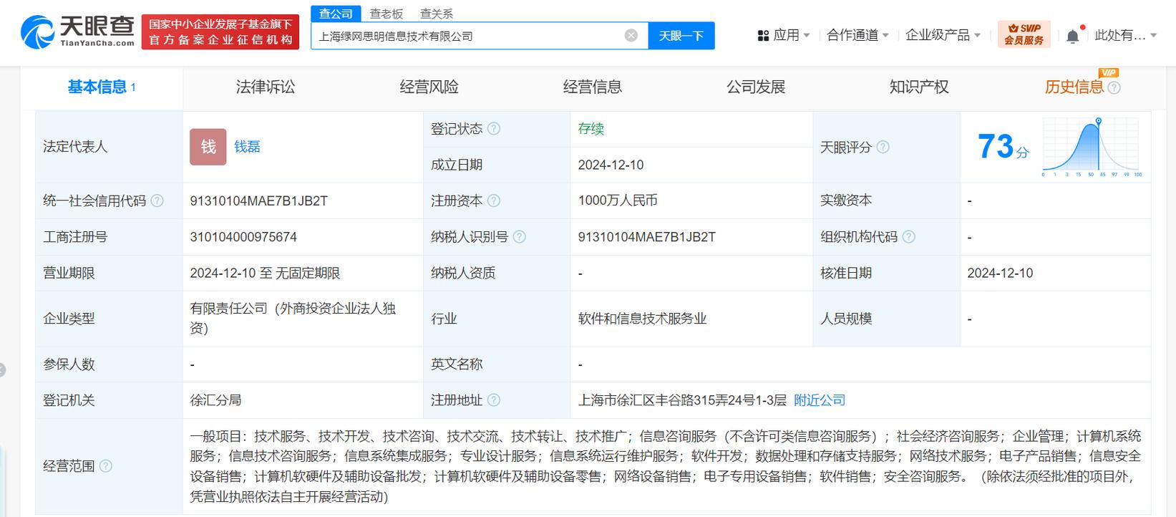This screenshot has width=1176, height=517.
Task: Expand the 企业级产品 dropdown
Action: pos(943,35)
